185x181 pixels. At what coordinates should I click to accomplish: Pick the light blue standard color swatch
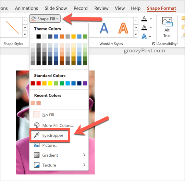pyautogui.click(x=67, y=83)
